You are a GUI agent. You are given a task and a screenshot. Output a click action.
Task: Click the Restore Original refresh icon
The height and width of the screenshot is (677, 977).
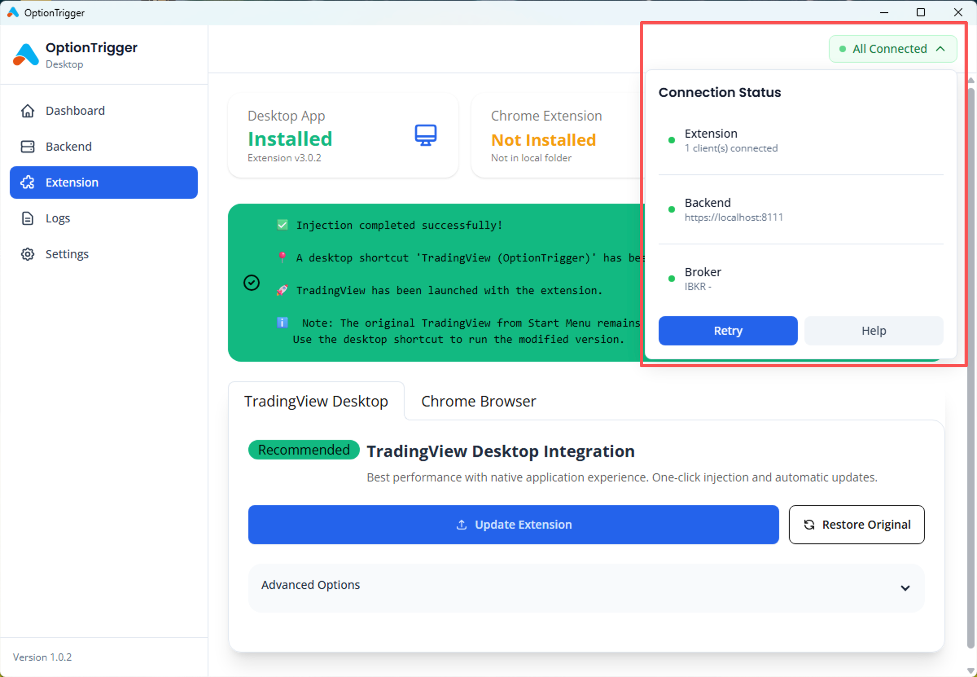pos(809,525)
